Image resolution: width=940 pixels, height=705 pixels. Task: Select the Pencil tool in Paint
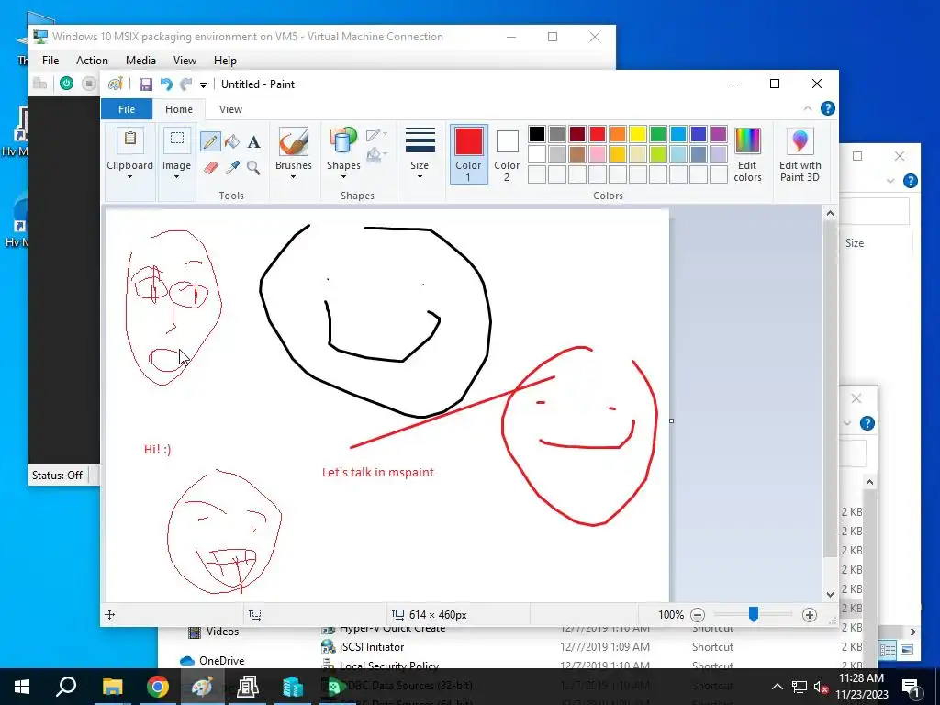[x=210, y=142]
